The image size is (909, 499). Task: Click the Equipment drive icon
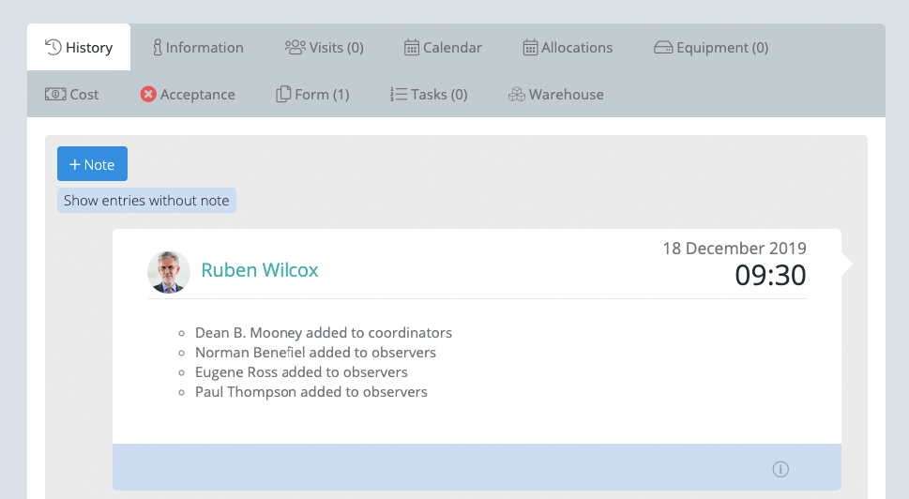[x=663, y=48]
